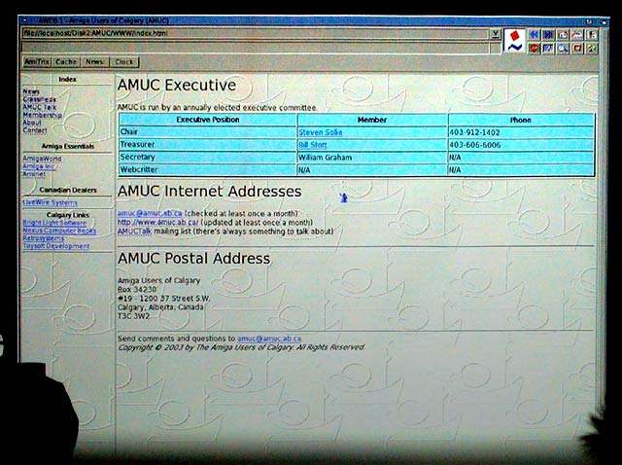Visit the Aminet link

pyautogui.click(x=34, y=174)
